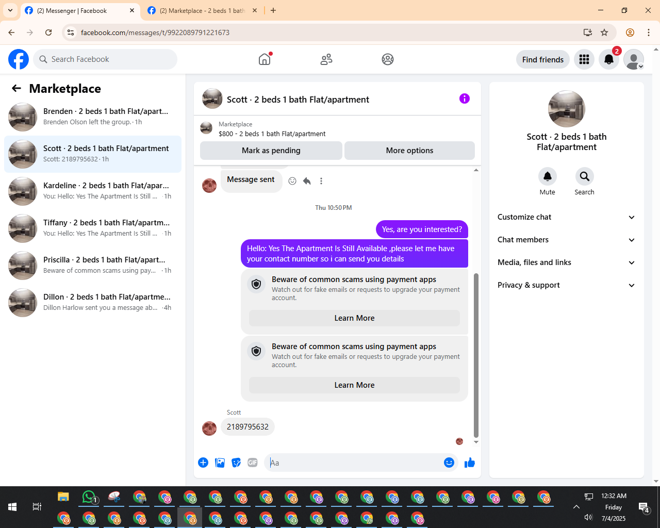Click More options button
Image resolution: width=660 pixels, height=528 pixels.
pos(409,151)
